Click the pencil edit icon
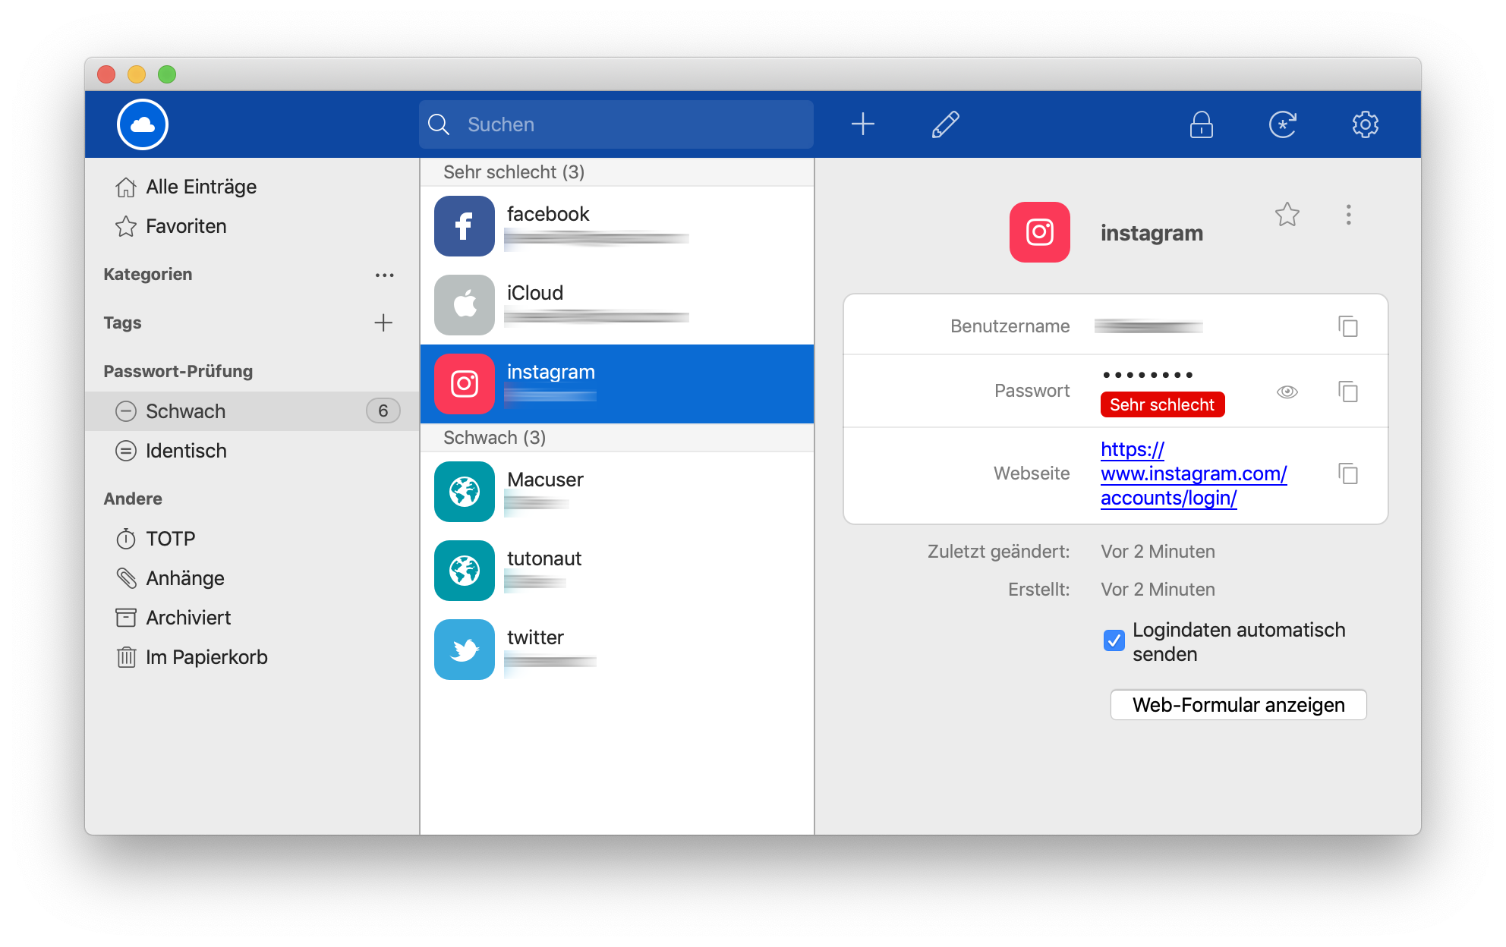 pos(945,124)
